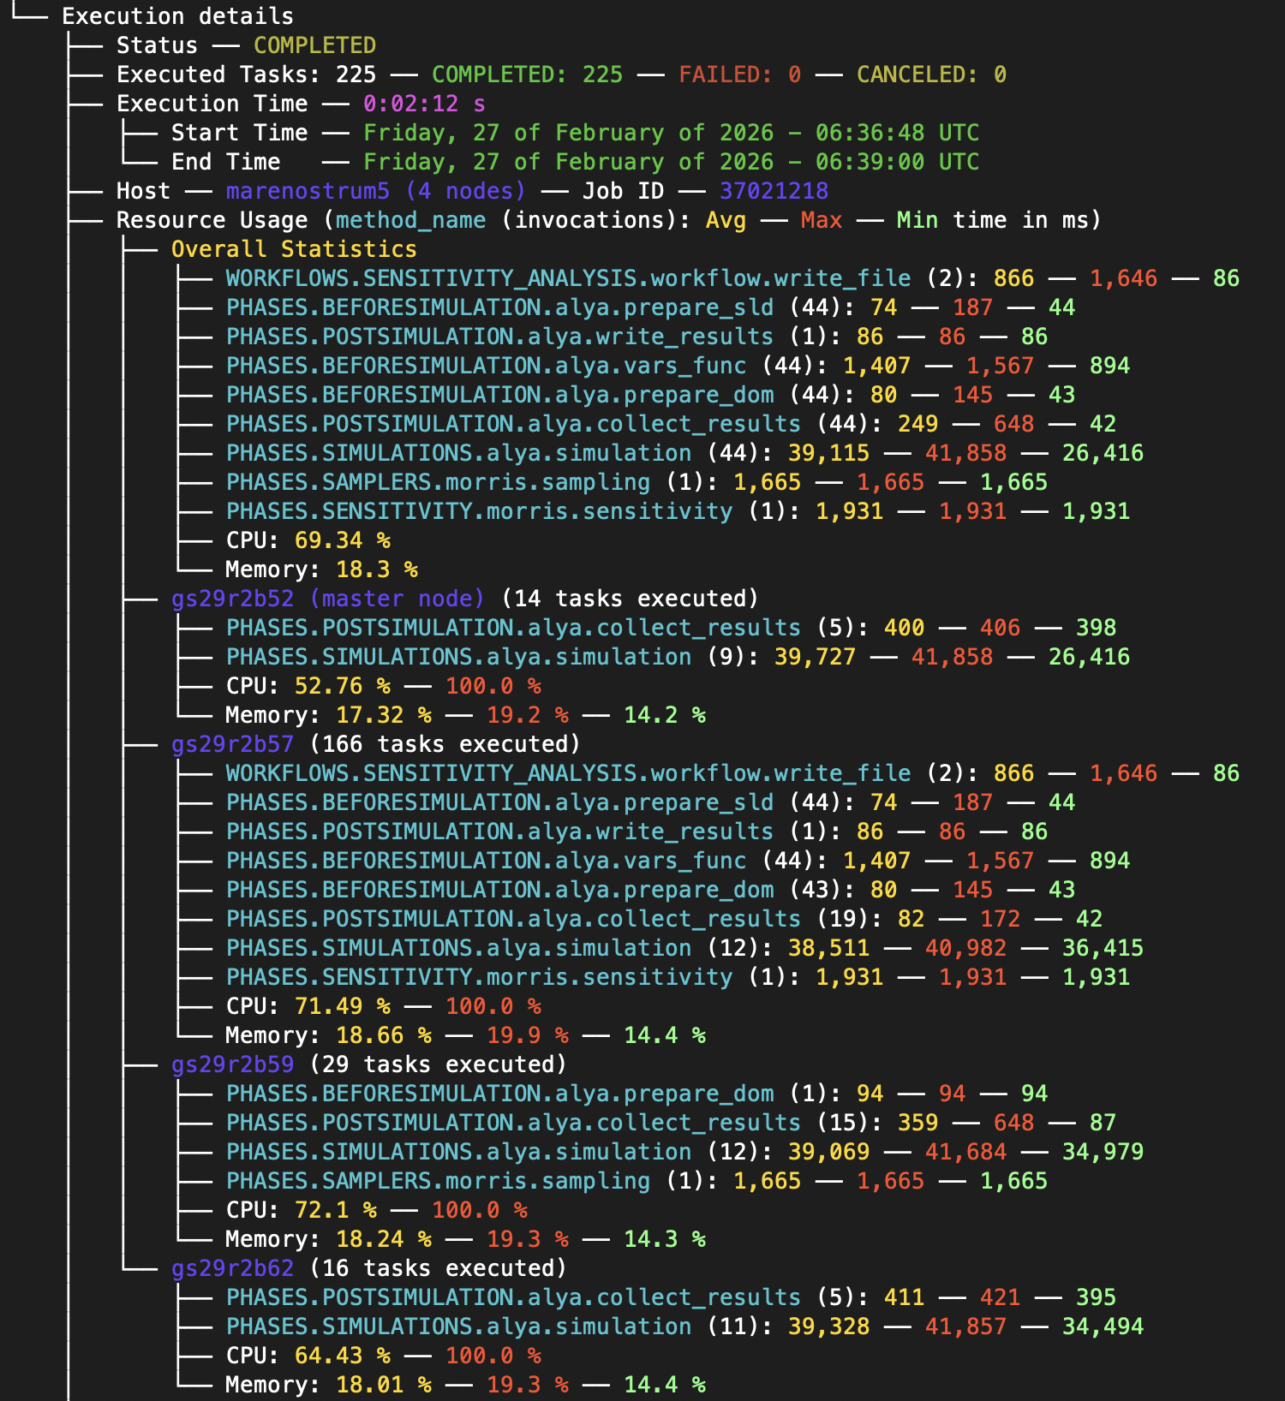Click the yellow 'Avg' legend label
1285x1401 pixels.
(726, 220)
